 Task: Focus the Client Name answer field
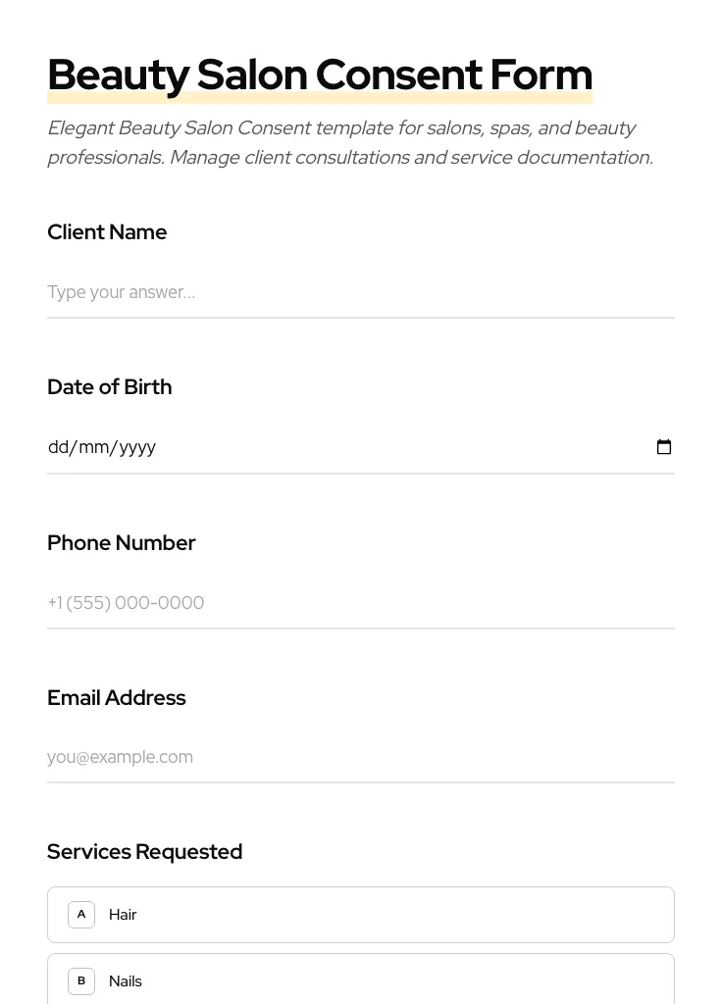pos(361,292)
